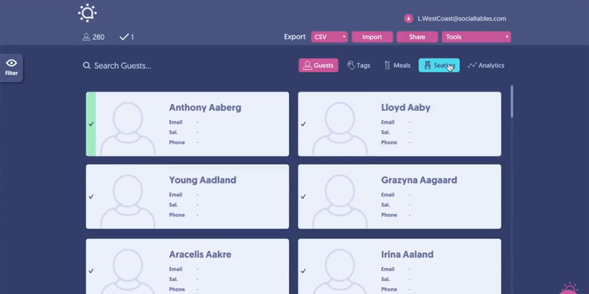The height and width of the screenshot is (294, 589).
Task: Click Anthony Aaberg's profile avatar placeholder
Action: click(128, 127)
